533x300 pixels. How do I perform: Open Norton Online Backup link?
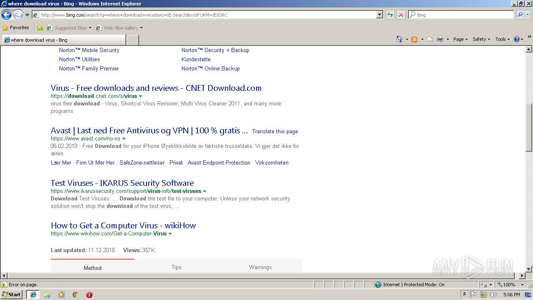(211, 68)
